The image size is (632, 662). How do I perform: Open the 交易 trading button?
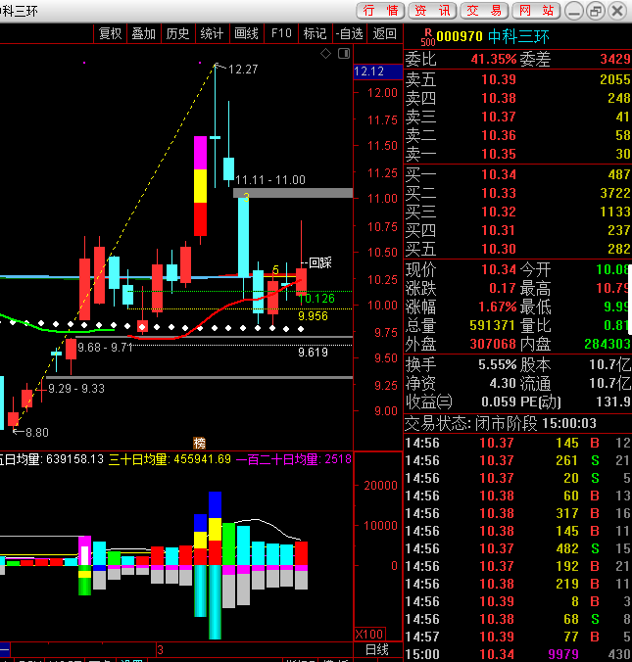[x=485, y=11]
